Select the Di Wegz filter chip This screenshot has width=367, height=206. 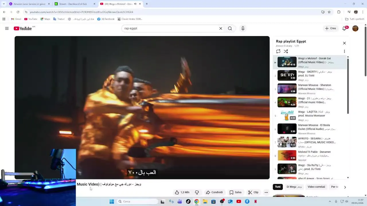click(x=294, y=187)
